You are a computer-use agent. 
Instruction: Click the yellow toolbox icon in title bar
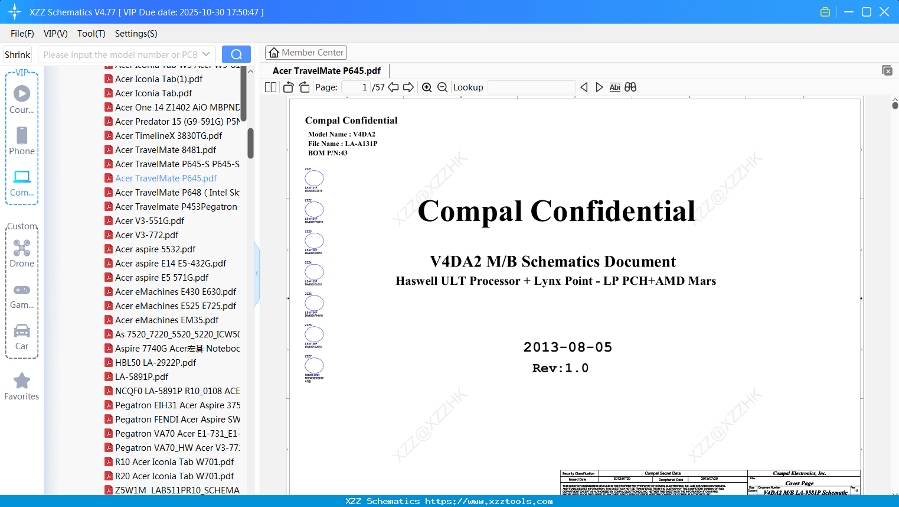click(x=825, y=12)
